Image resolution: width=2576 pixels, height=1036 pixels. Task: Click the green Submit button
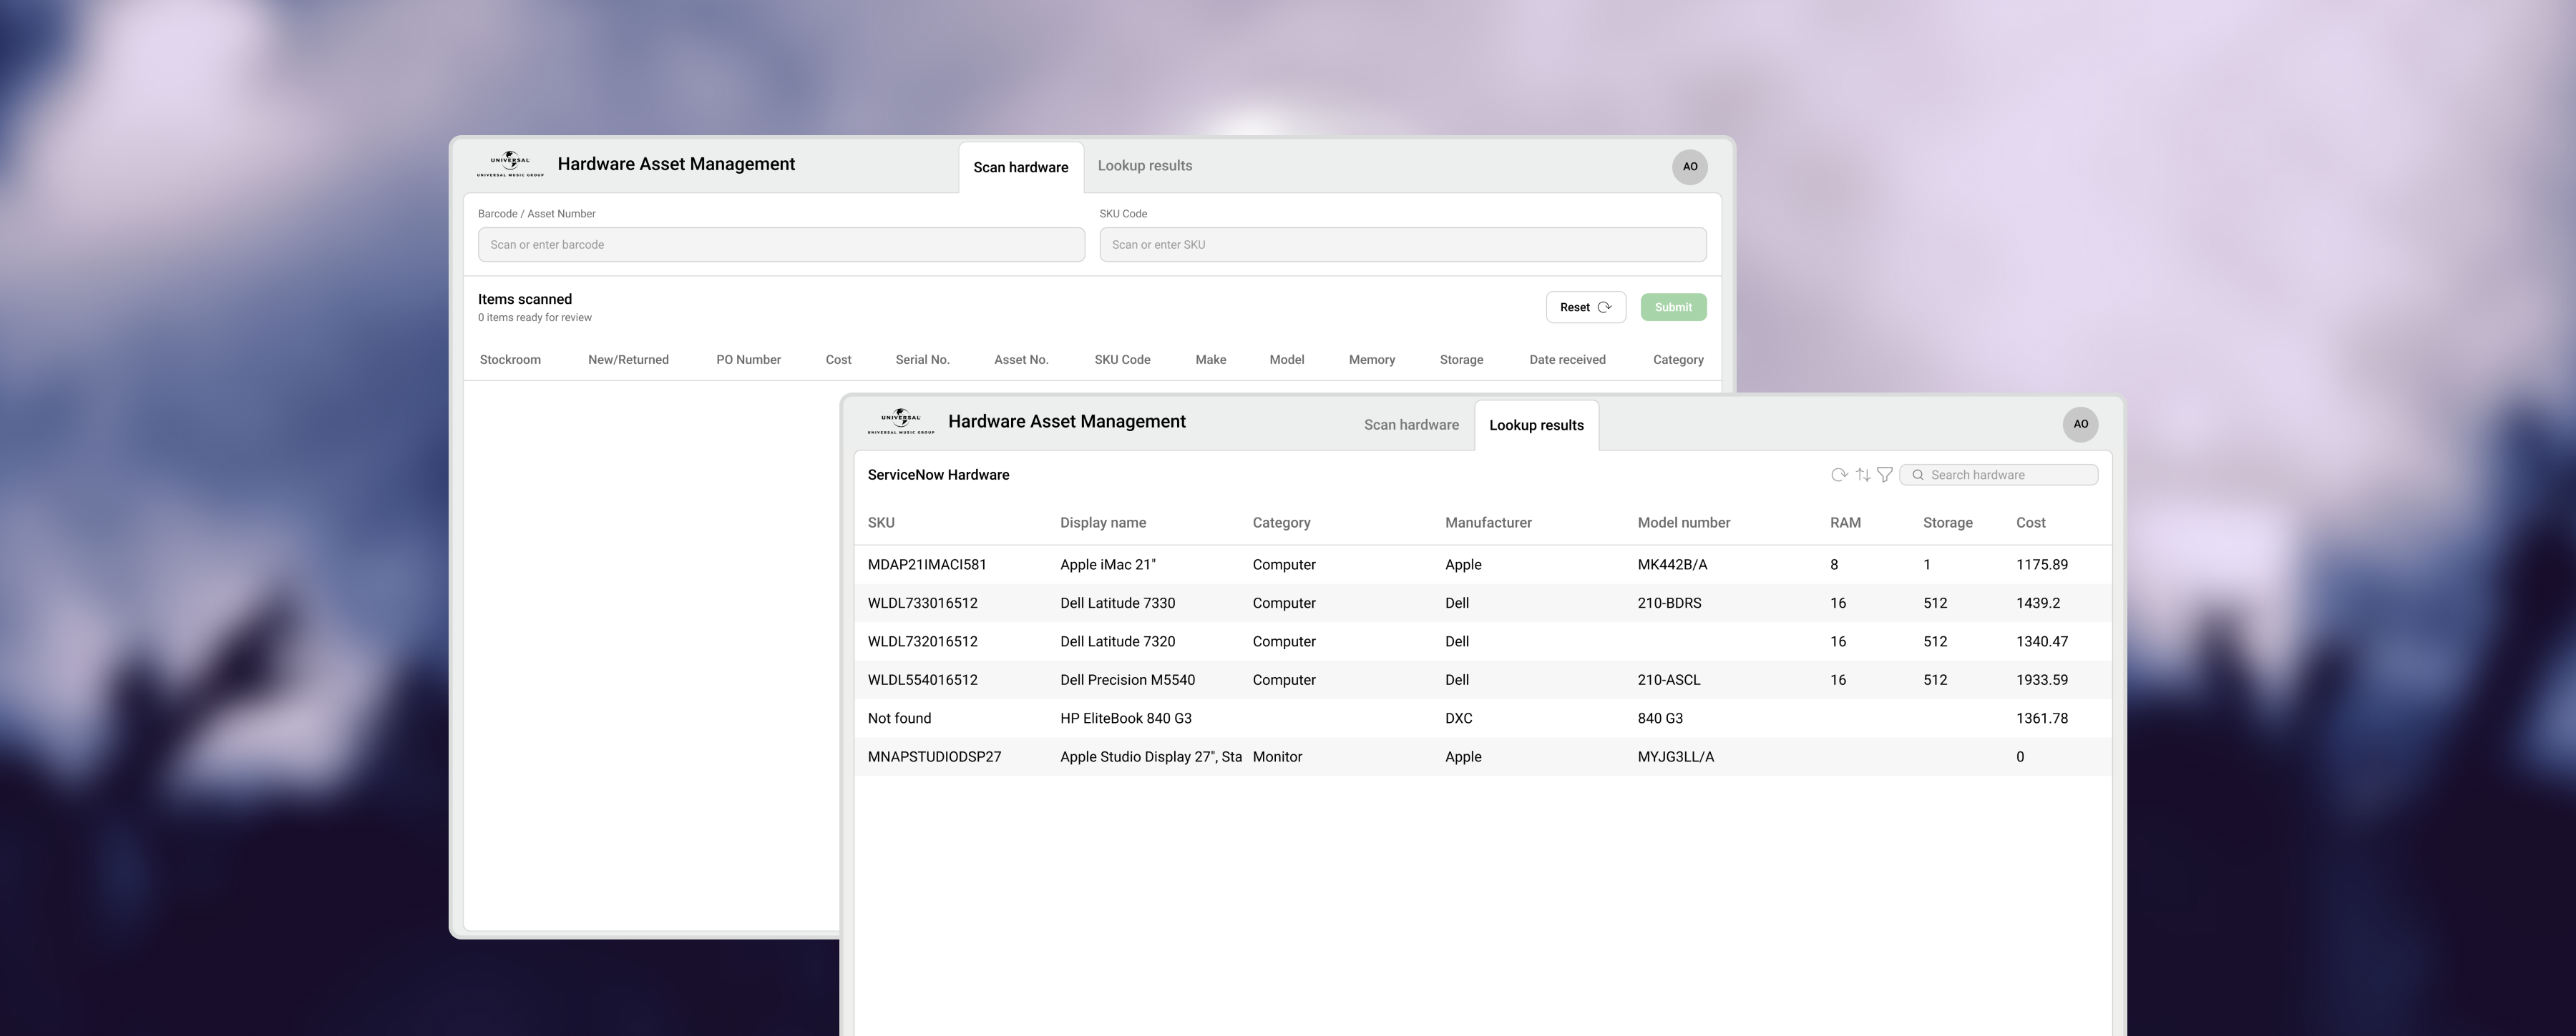point(1673,307)
